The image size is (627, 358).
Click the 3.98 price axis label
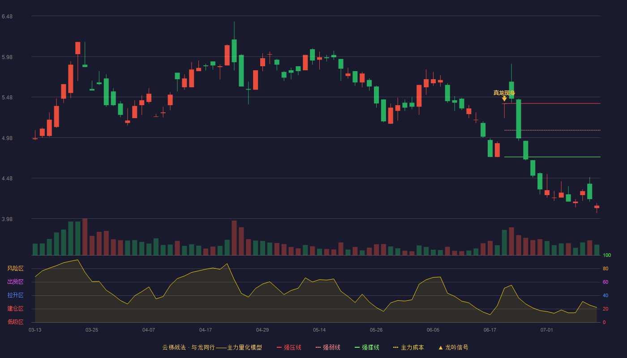tap(7, 219)
